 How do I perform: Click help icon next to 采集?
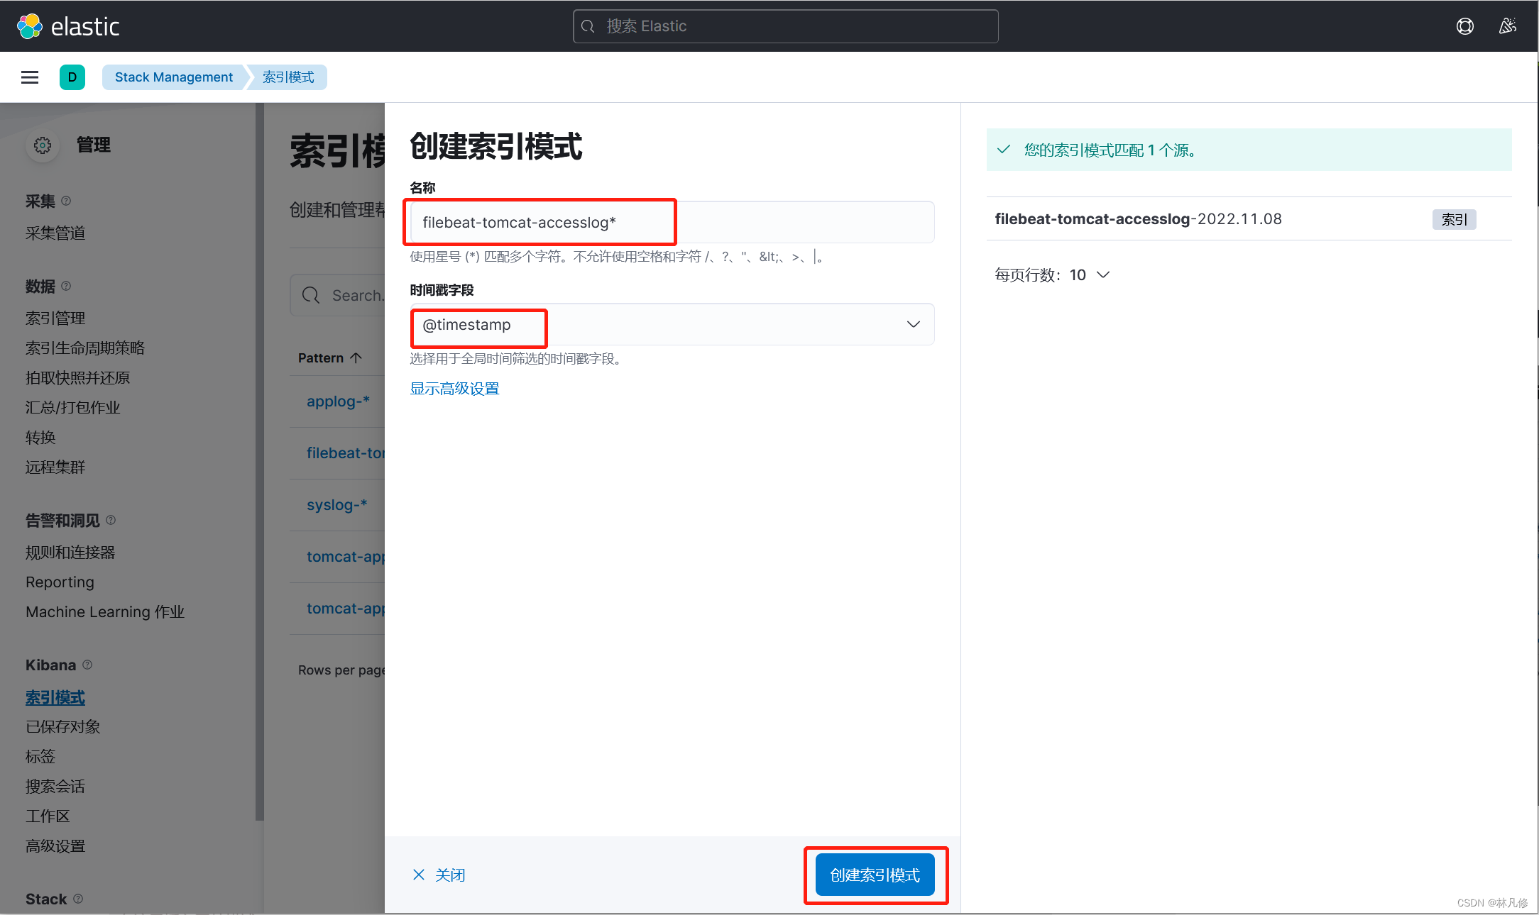click(66, 201)
